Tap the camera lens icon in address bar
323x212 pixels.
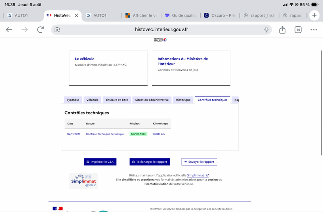point(57,29)
